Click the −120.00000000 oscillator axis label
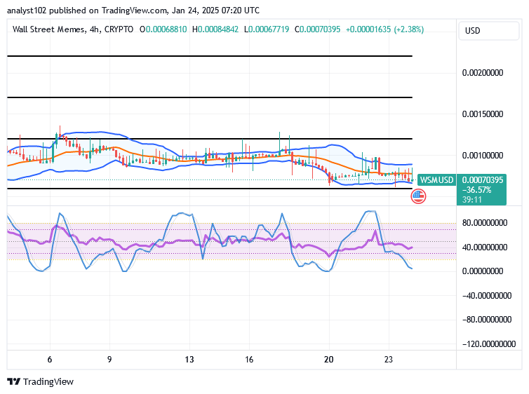 pyautogui.click(x=489, y=344)
